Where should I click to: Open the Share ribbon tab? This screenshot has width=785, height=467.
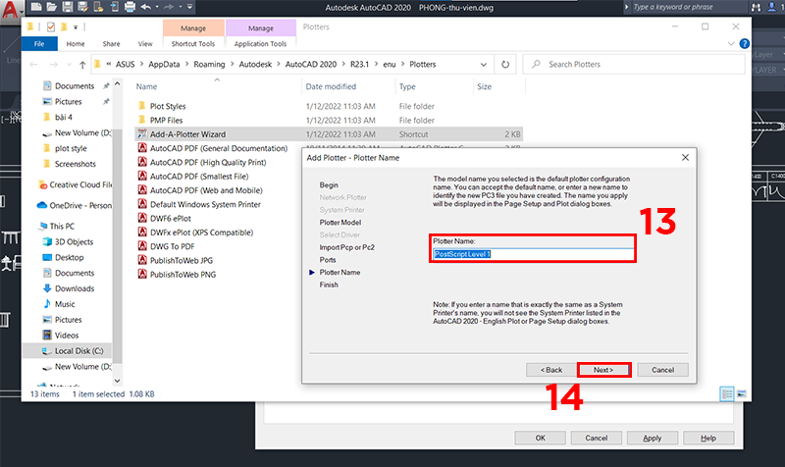click(x=111, y=43)
